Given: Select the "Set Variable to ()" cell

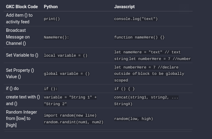Looking at the screenshot, I should pyautogui.click(x=22, y=55).
